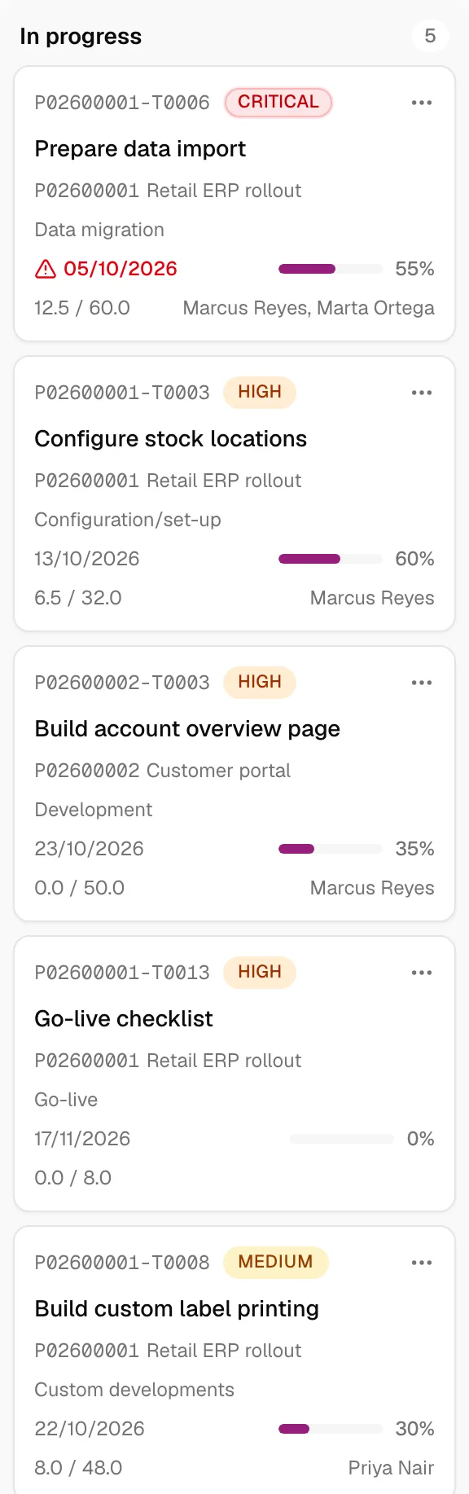Click the hours value 12.5 / 60.0

click(82, 308)
